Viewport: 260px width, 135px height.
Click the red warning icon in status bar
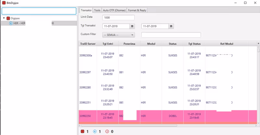[x=108, y=131]
